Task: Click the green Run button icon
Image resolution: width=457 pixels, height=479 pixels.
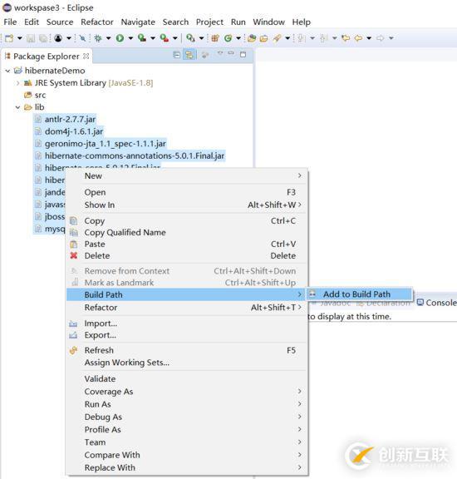Action: click(x=120, y=38)
